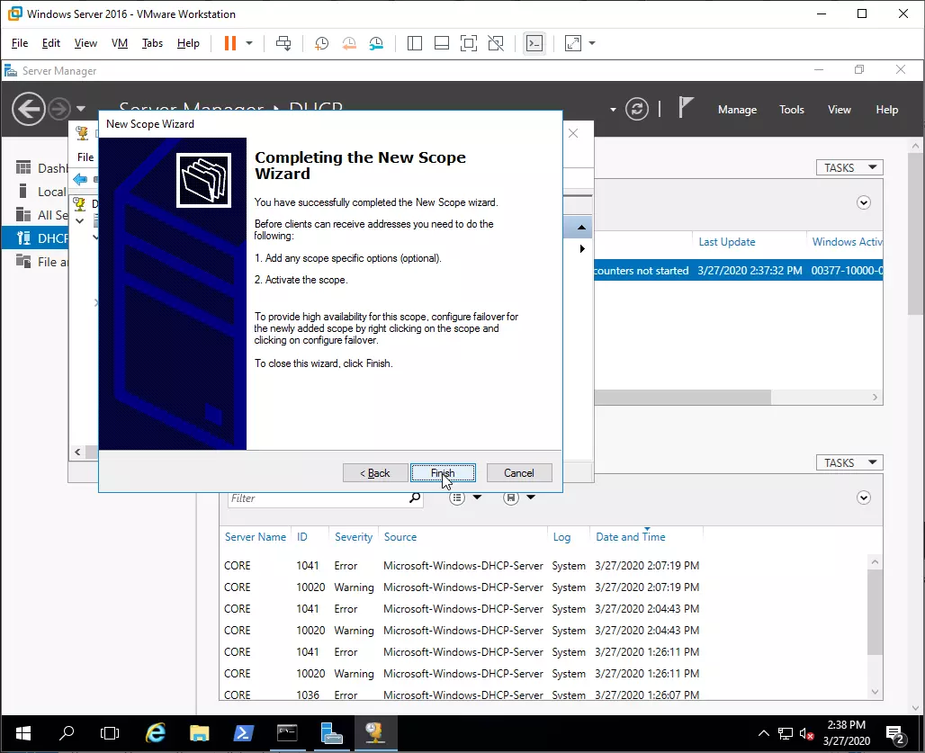
Task: Open the notifications flag
Action: point(685,108)
